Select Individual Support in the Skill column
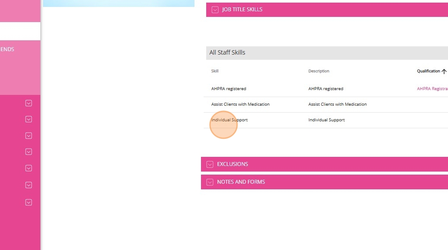Viewport: 448px width, 250px height. (230, 120)
